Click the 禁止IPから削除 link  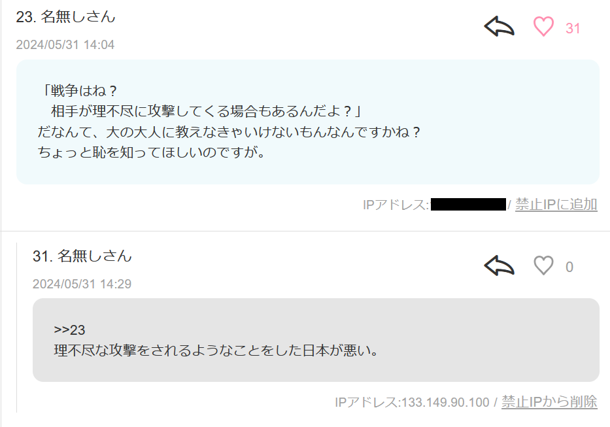(x=549, y=401)
